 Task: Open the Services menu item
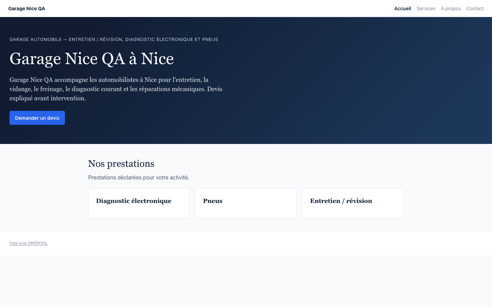pos(426,9)
